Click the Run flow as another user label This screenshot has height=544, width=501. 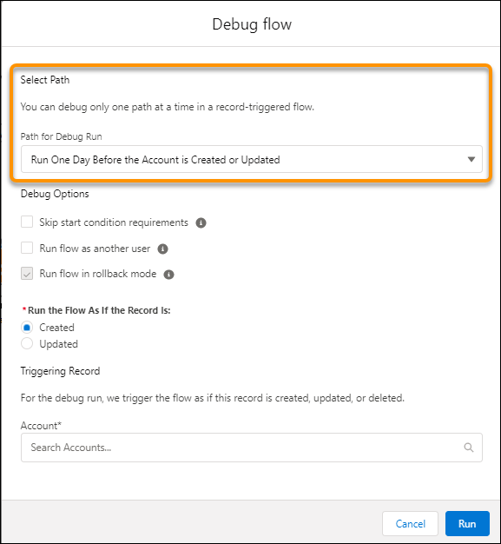click(95, 249)
